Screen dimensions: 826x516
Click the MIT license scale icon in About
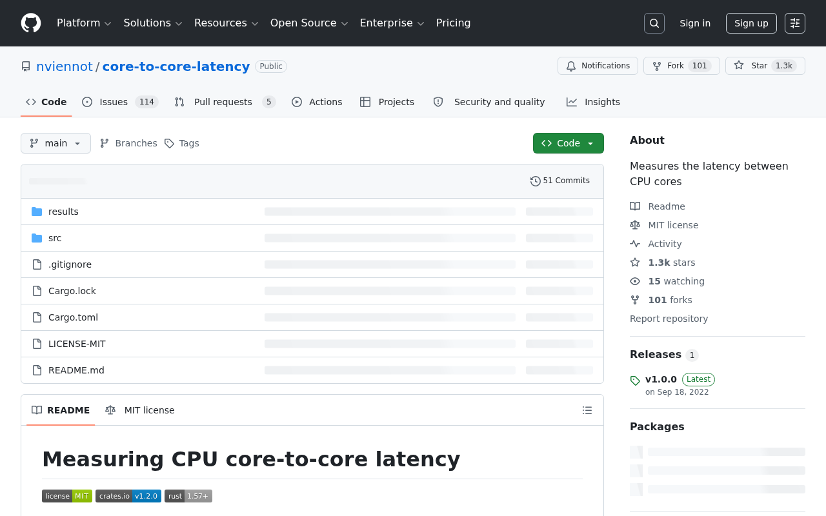[x=635, y=225]
